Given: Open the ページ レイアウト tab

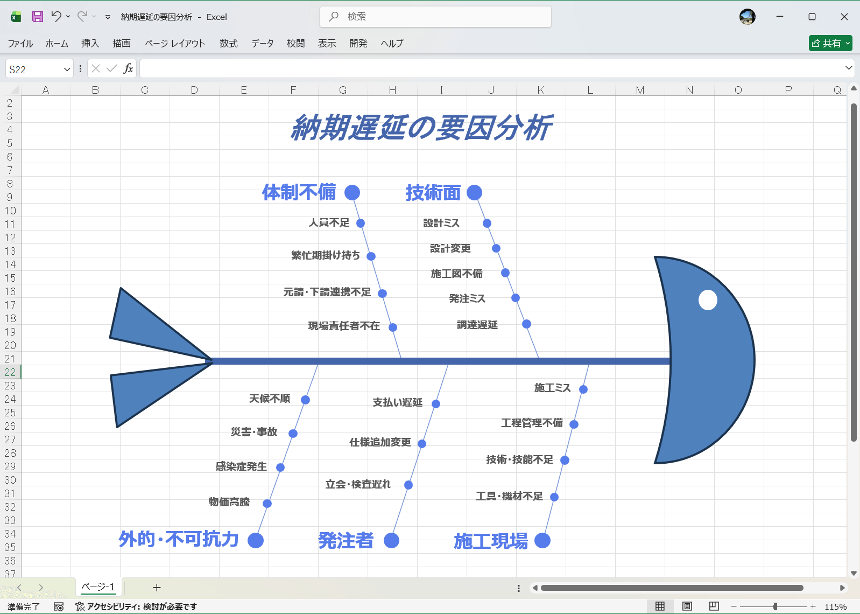Looking at the screenshot, I should click(x=175, y=43).
